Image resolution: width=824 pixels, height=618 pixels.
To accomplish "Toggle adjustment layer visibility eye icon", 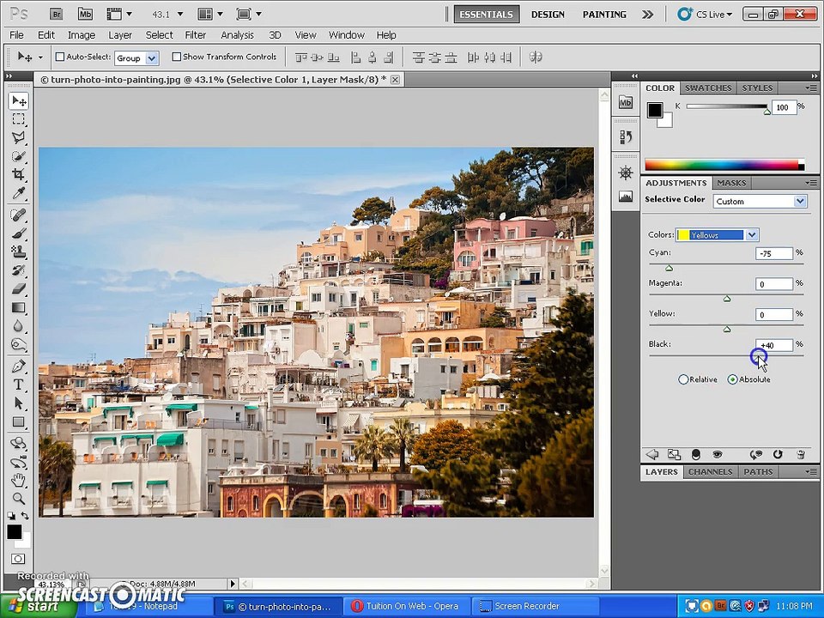I will coord(718,454).
